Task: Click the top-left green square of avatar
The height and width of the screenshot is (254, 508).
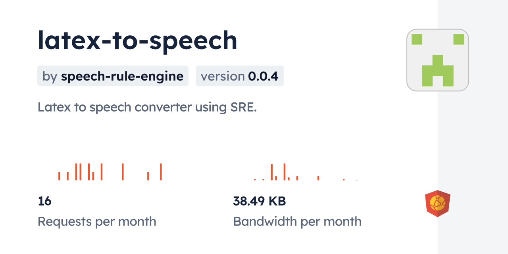Action: [416, 39]
